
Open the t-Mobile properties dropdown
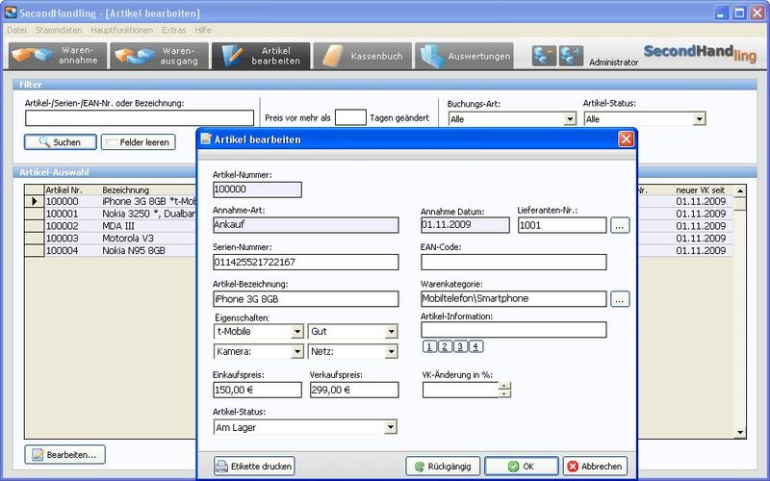pos(297,332)
